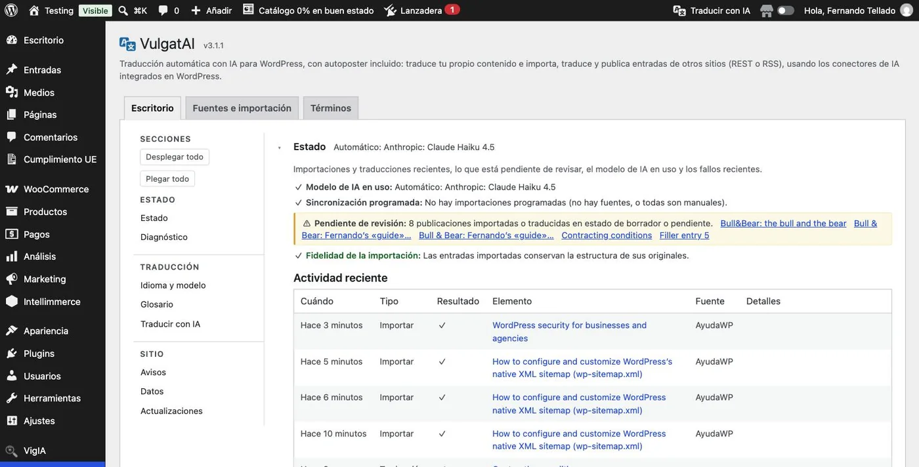
Task: Open the Términos tab
Action: [x=331, y=108]
